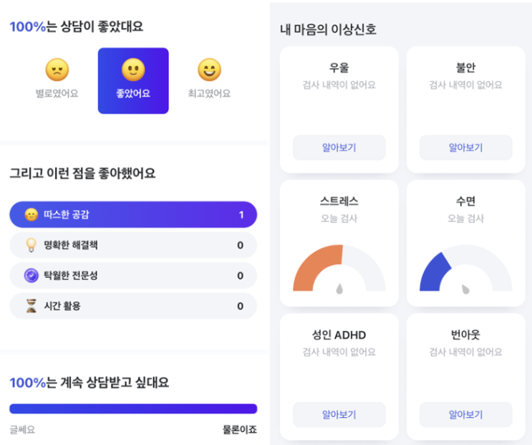Viewport: 532px width, 445px height.
Task: Click the grinning face emoji icon
Action: [209, 70]
